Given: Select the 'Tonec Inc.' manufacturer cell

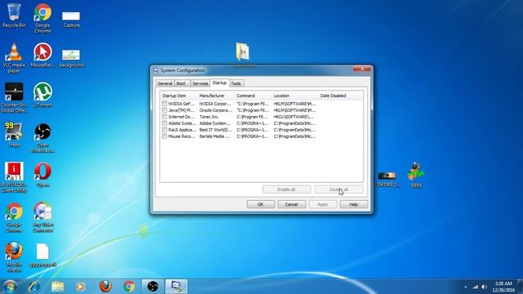Looking at the screenshot, I should (x=209, y=117).
